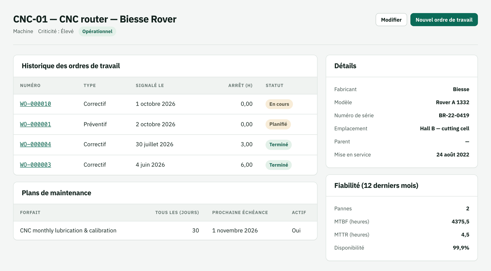The width and height of the screenshot is (491, 271).
Task: Select the date 1 octobre 2026
Action: click(155, 104)
